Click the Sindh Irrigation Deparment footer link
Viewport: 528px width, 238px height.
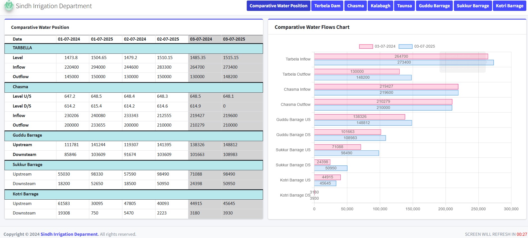click(x=70, y=234)
